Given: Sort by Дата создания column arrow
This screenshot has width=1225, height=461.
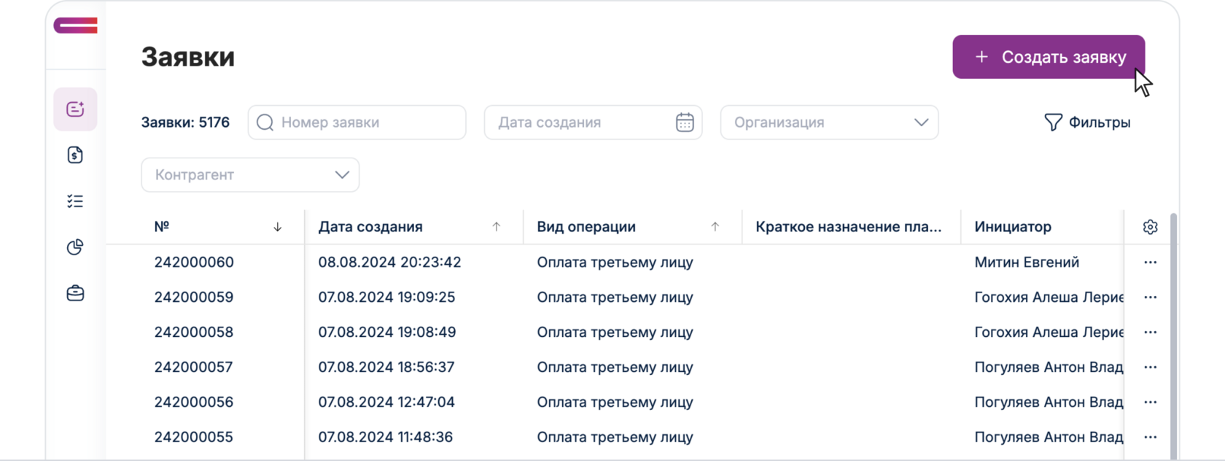Looking at the screenshot, I should pos(496,227).
